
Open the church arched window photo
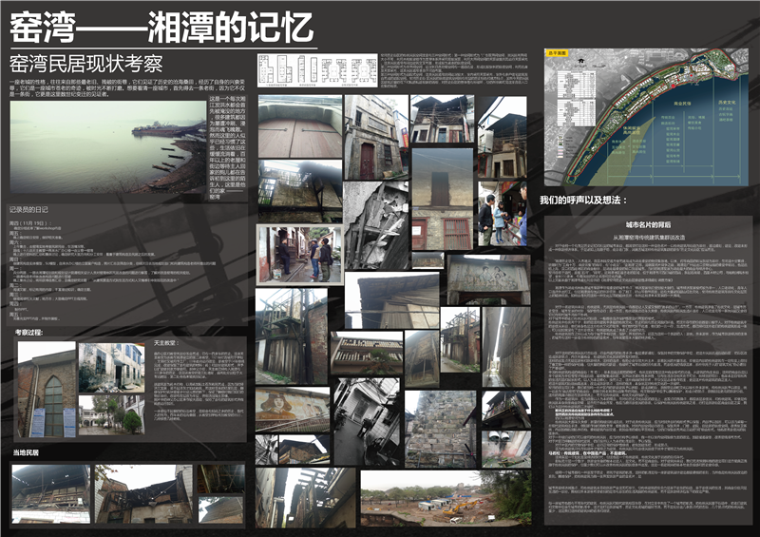pyautogui.click(x=47, y=390)
